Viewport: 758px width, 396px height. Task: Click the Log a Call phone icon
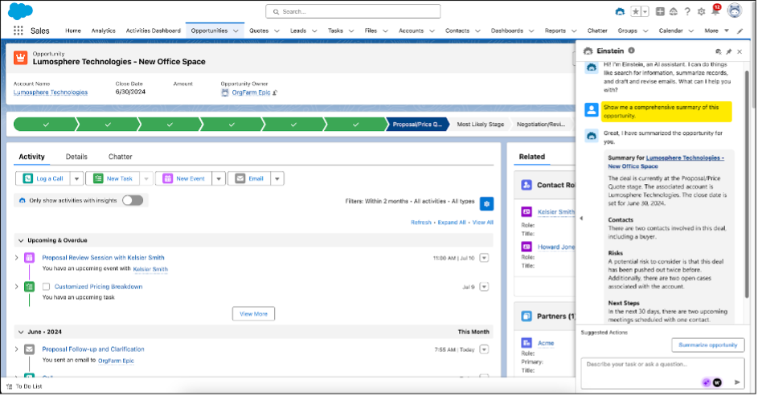click(x=28, y=178)
